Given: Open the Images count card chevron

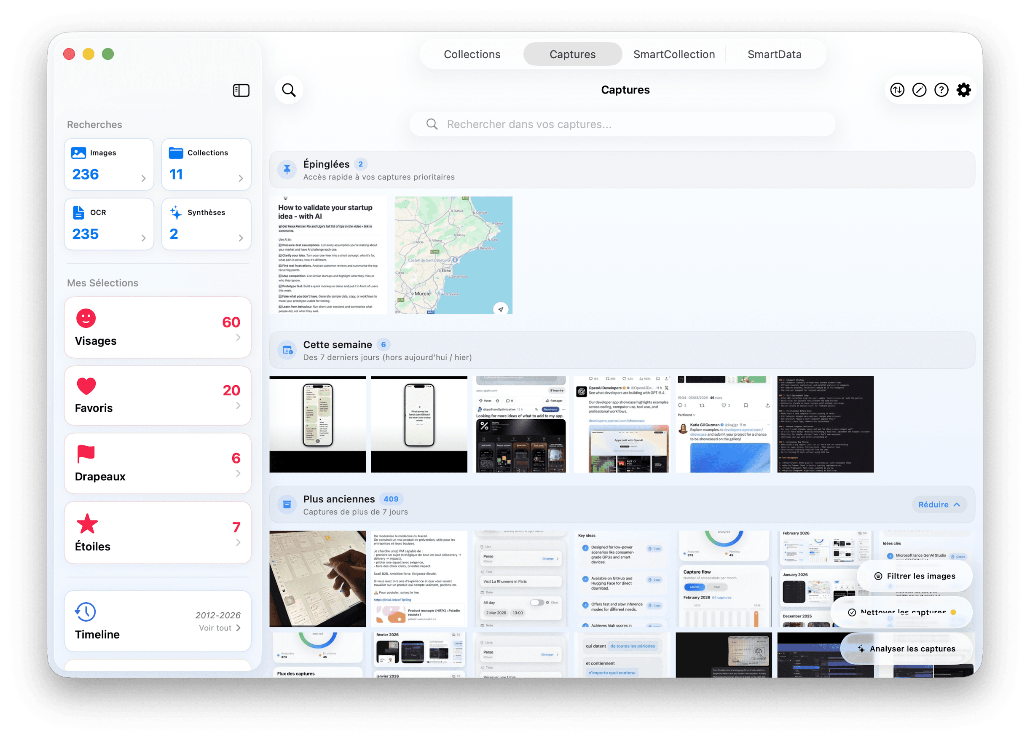Looking at the screenshot, I should tap(144, 178).
